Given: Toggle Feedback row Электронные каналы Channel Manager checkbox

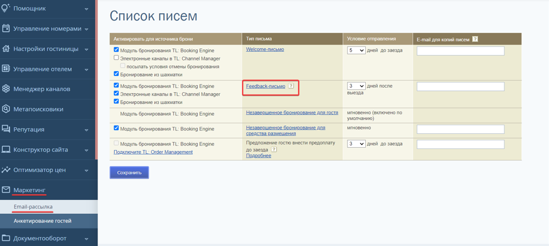Looking at the screenshot, I should coord(116,94).
